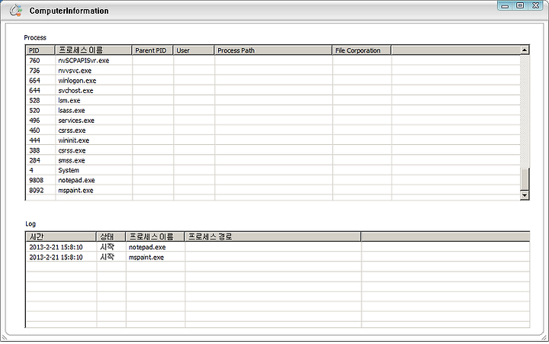Viewport: 549px width, 344px height.
Task: Click the Process Path column header
Action: [x=274, y=50]
